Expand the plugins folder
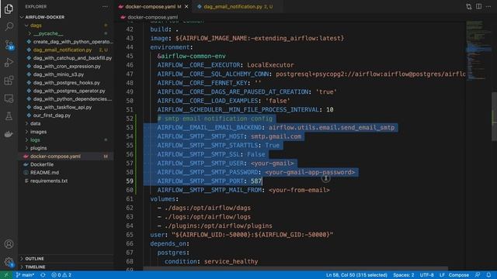497x279 pixels. tap(38, 148)
